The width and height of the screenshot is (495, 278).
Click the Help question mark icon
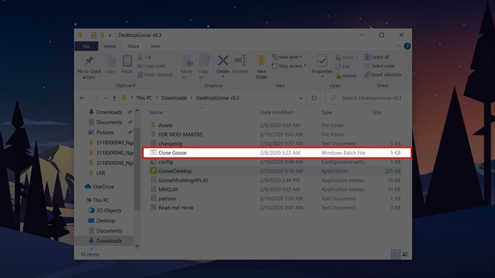pos(407,46)
